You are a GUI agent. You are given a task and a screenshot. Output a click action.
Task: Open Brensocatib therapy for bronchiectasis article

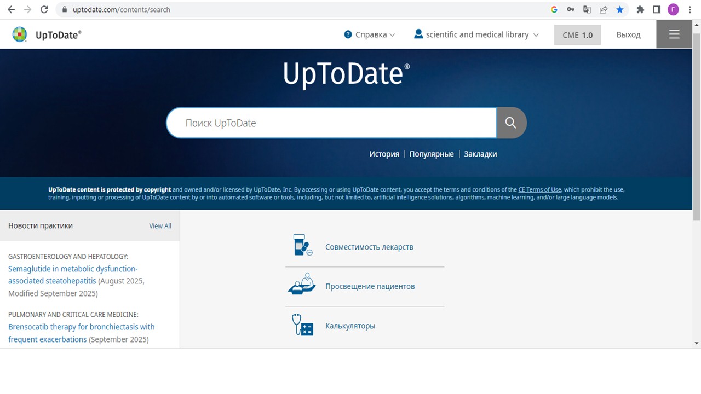pyautogui.click(x=81, y=333)
